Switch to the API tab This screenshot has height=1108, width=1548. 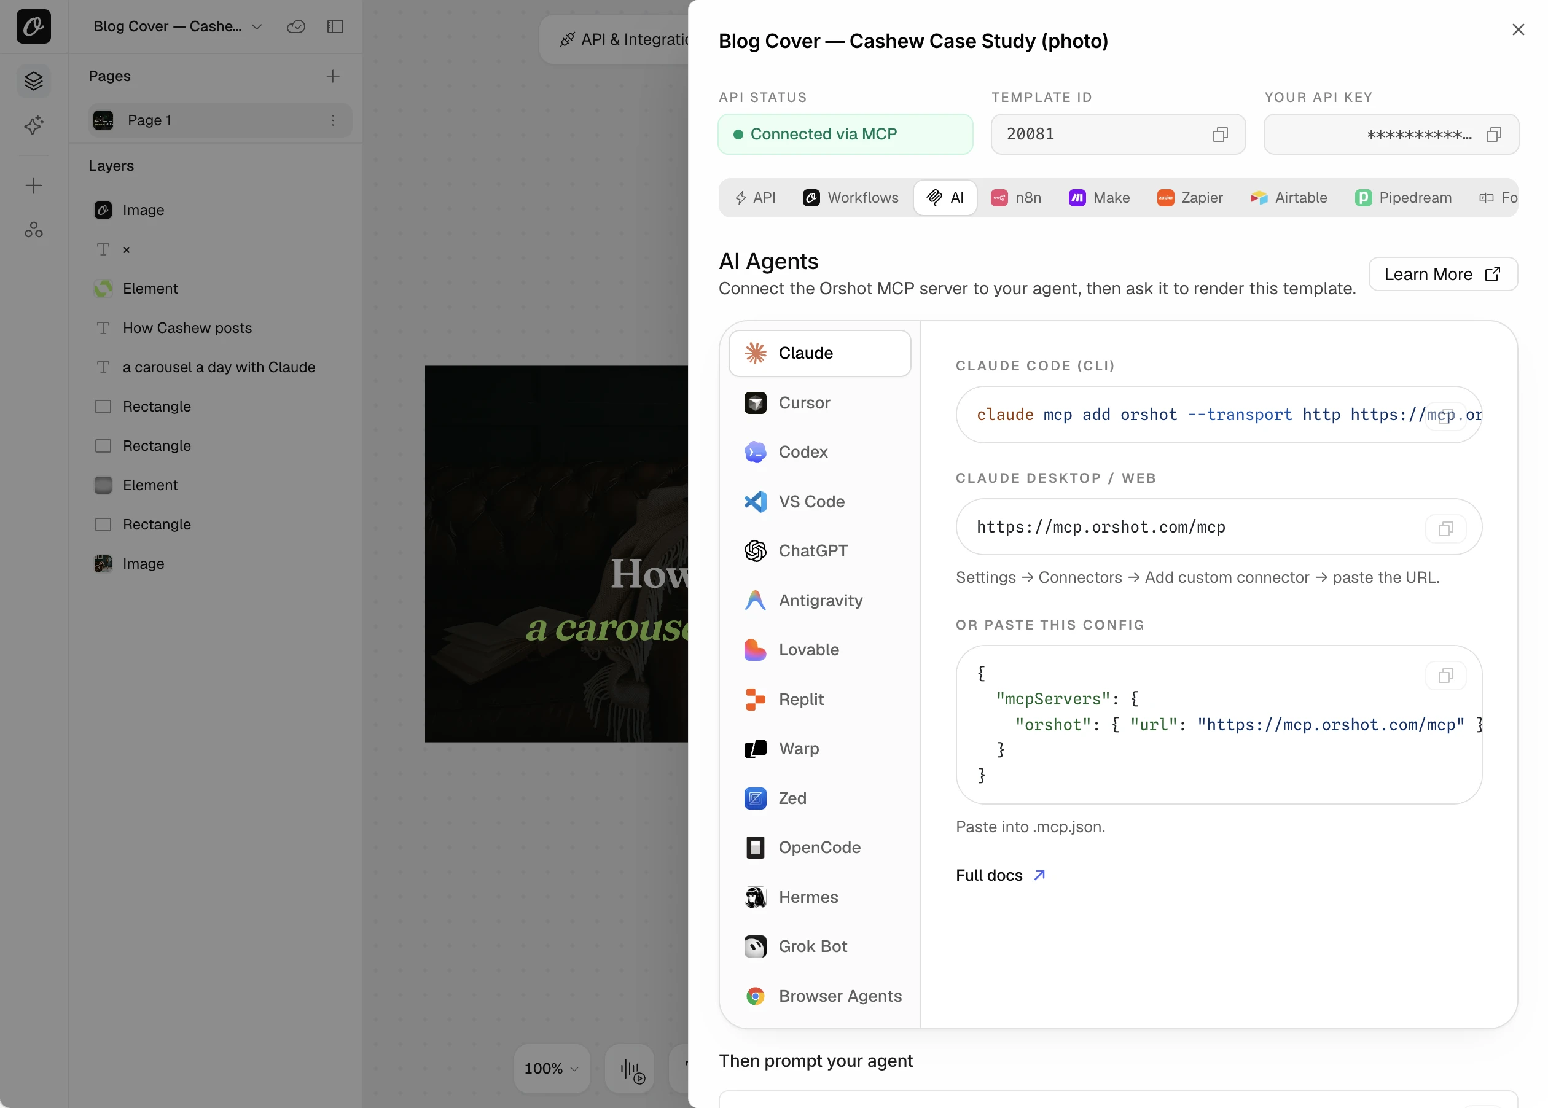click(x=754, y=198)
